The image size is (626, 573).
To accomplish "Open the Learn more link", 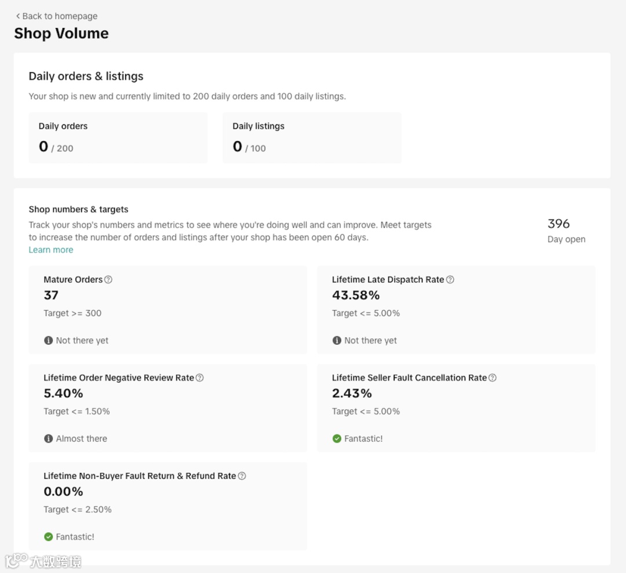I will pyautogui.click(x=51, y=250).
